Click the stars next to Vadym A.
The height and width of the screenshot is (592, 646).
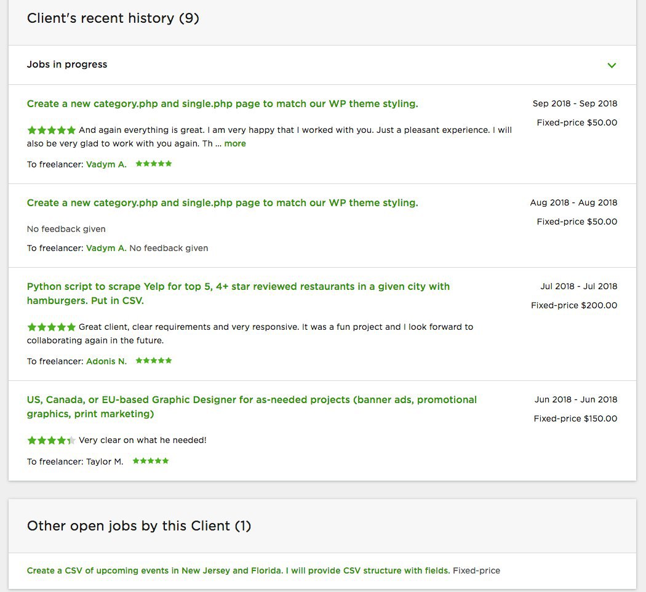(x=154, y=164)
